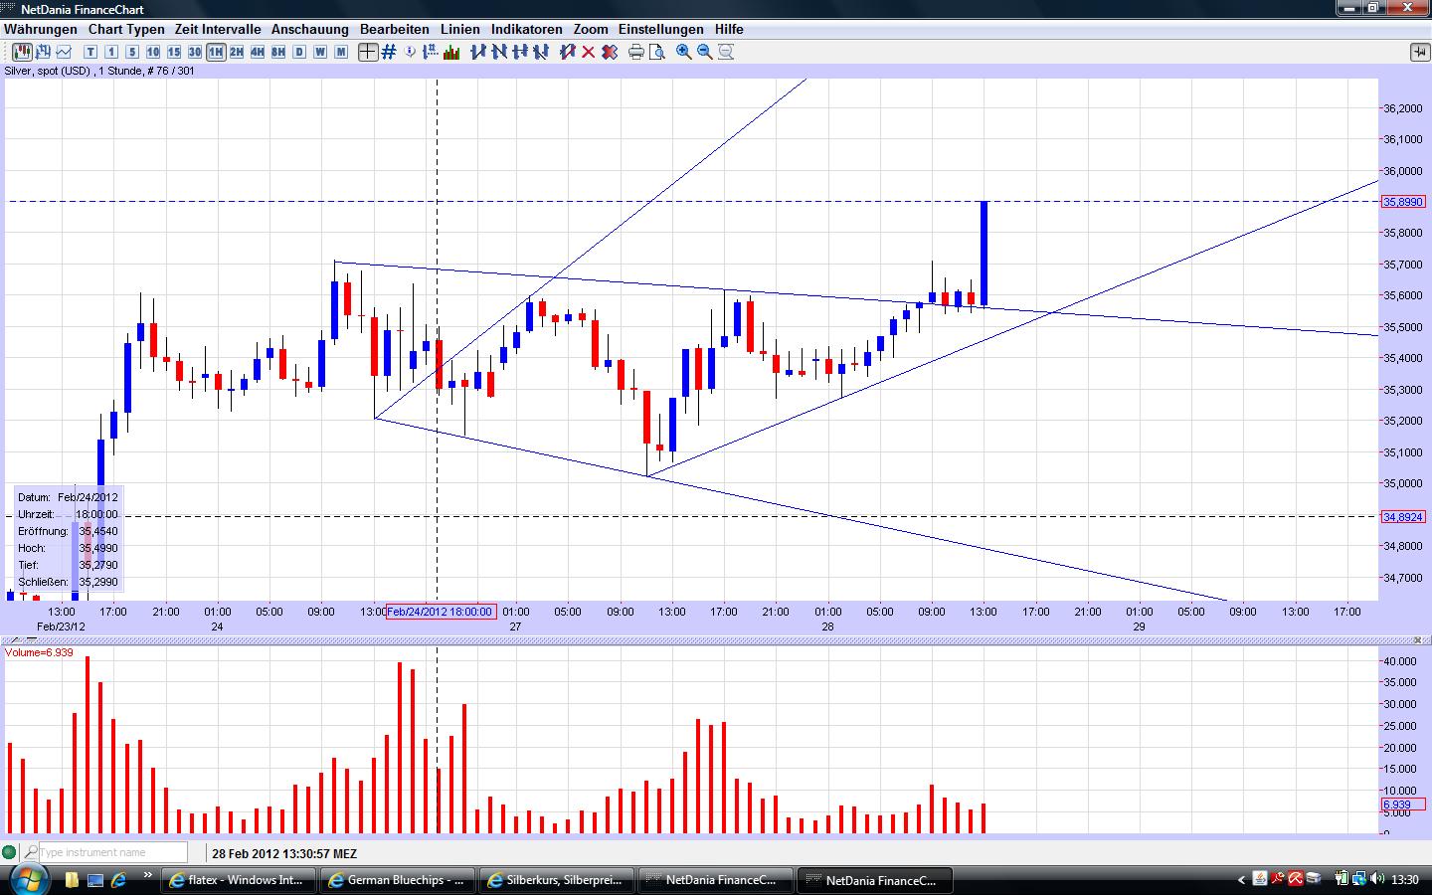Open the Indikatoren menu
This screenshot has height=895, width=1432.
[527, 30]
